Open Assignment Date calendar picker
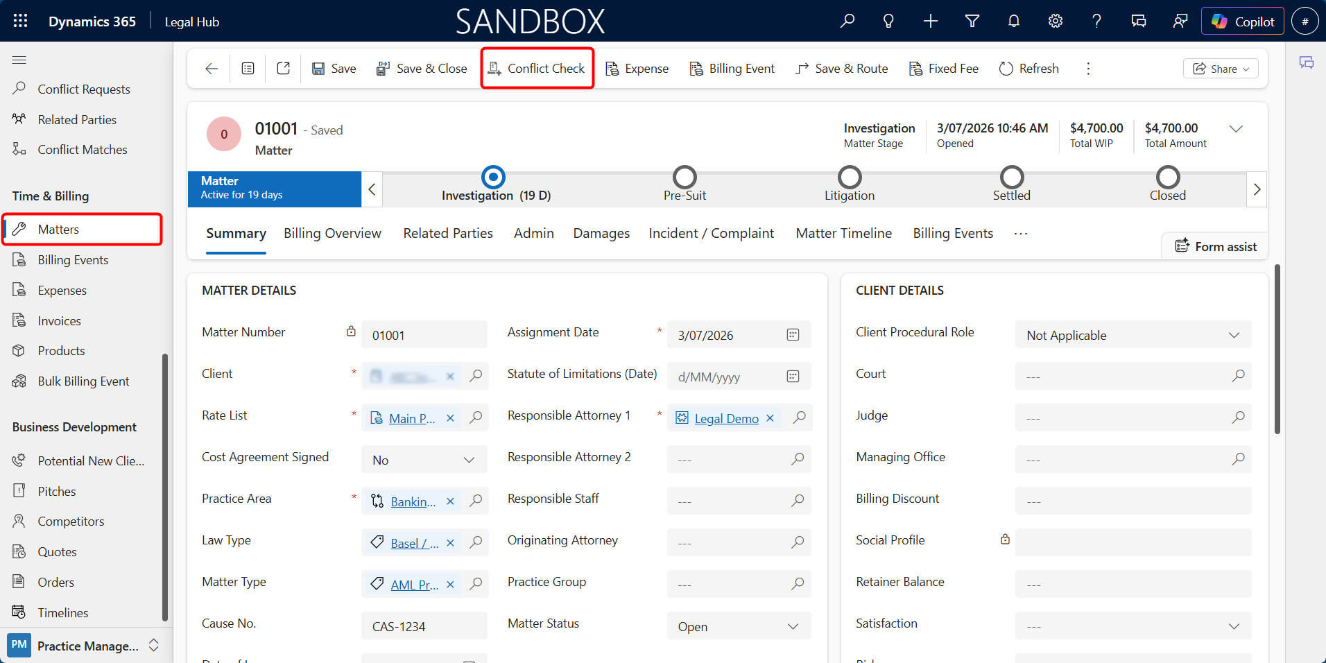This screenshot has width=1326, height=663. coord(793,335)
